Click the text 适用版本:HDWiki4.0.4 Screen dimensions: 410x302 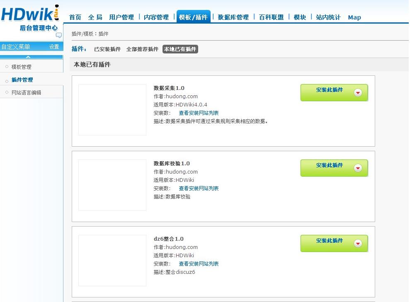[180, 104]
